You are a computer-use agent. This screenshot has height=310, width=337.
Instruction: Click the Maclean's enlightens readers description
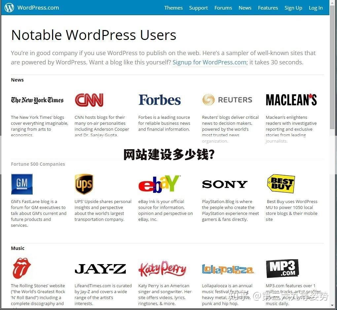(291, 129)
